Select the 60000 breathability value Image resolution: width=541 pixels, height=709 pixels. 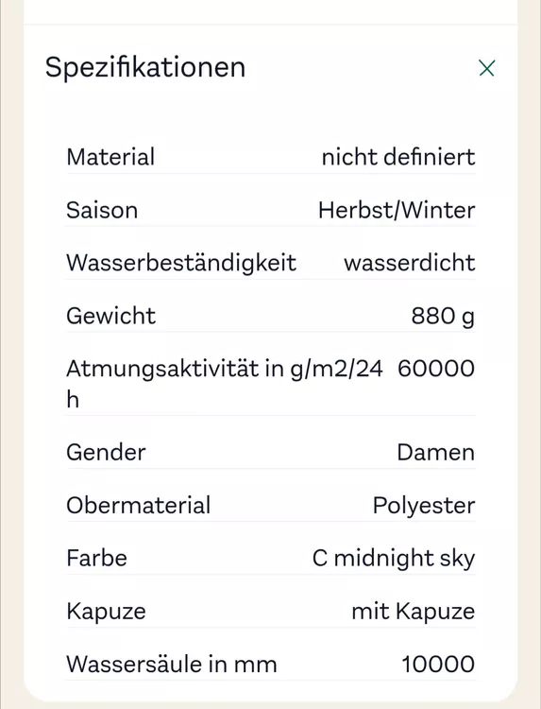tap(436, 368)
